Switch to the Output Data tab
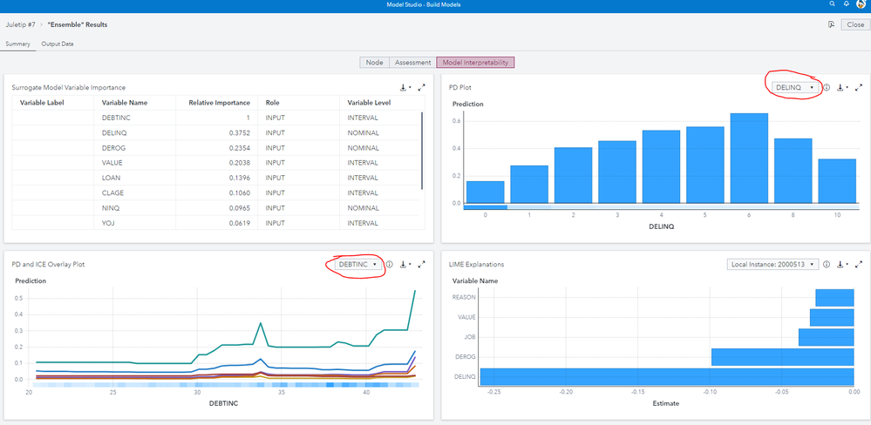 (57, 44)
